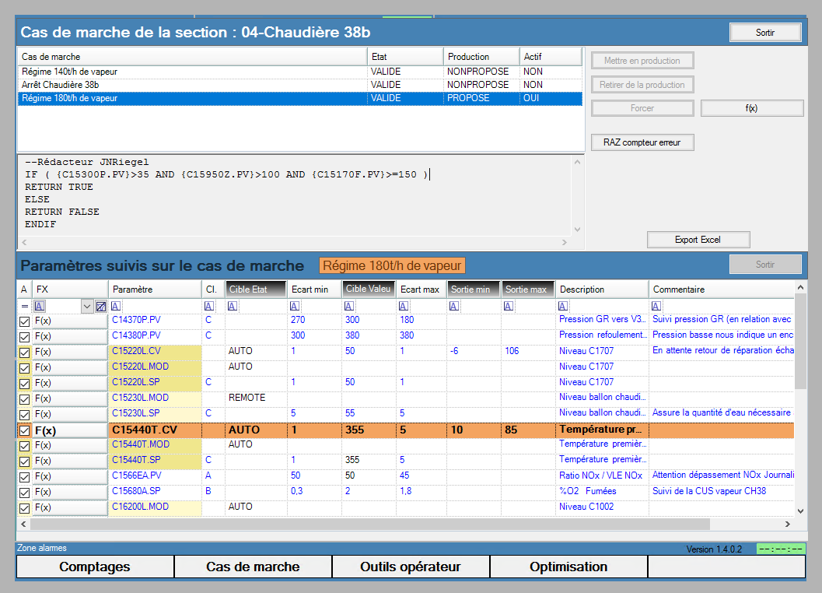Open the FX filter dropdown arrow
The width and height of the screenshot is (822, 593).
click(x=87, y=306)
